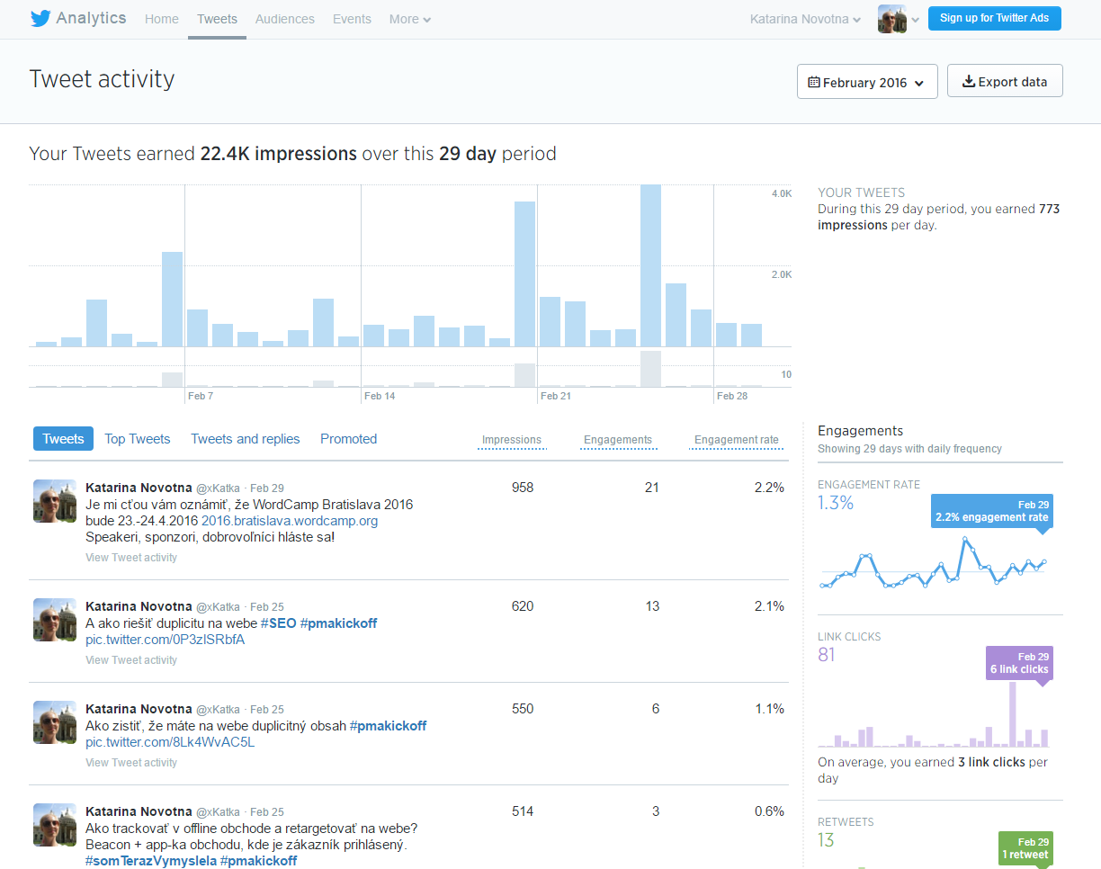Click avatar of the duplicitný obsah tweet
The image size is (1101, 869).
pyautogui.click(x=55, y=722)
